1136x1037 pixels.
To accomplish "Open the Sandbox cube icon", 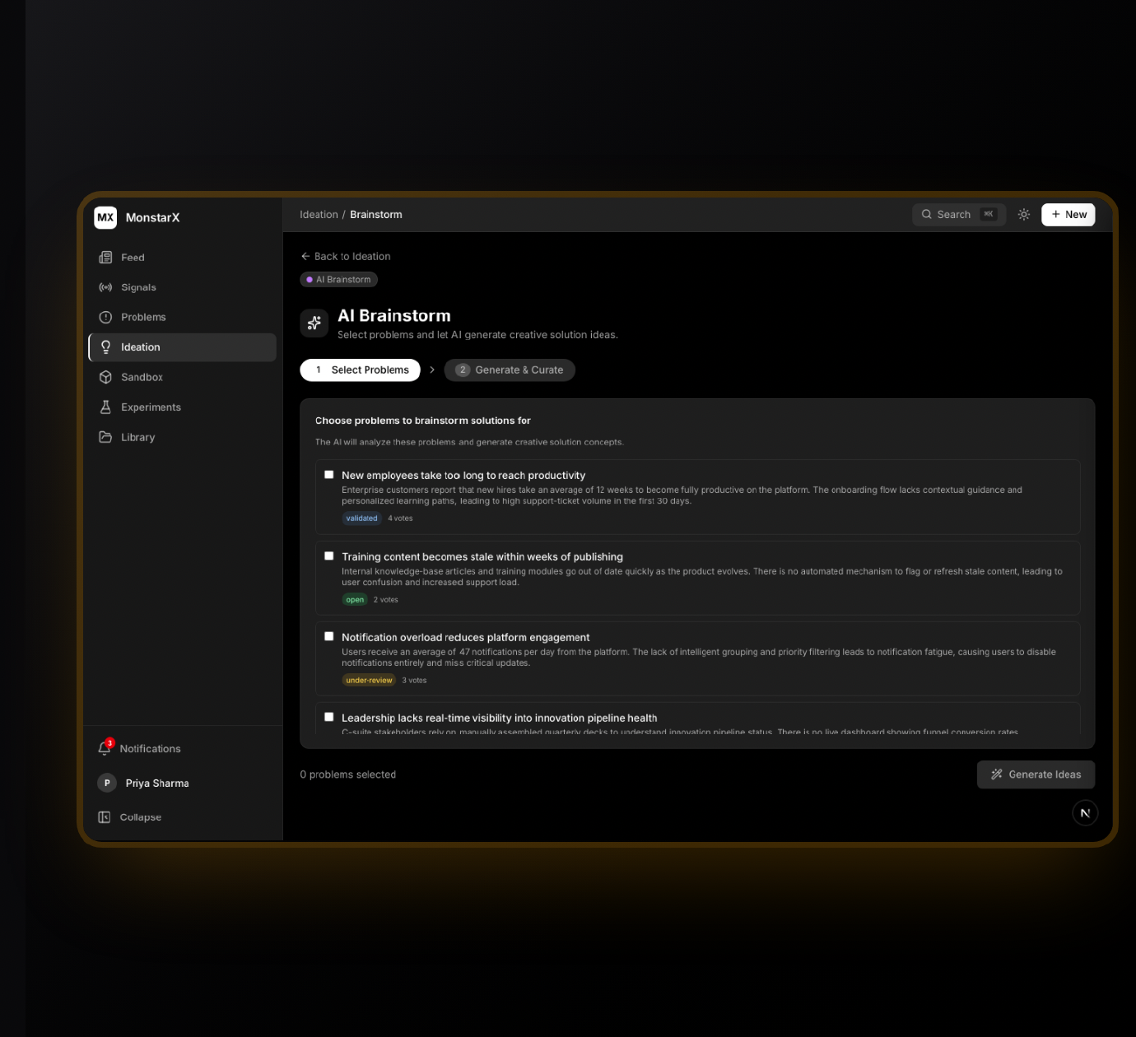I will coord(105,377).
